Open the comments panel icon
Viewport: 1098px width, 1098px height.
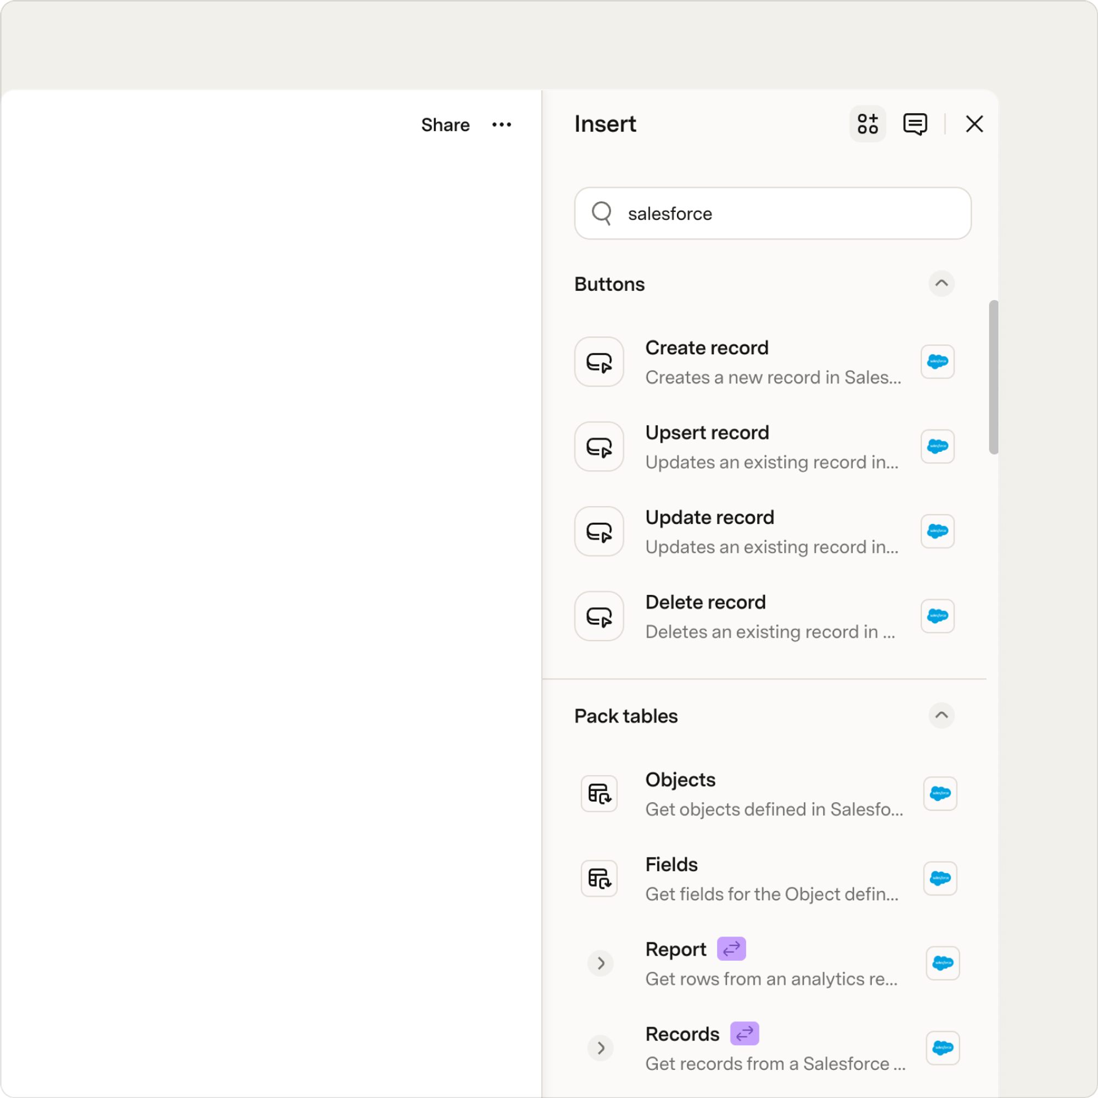[915, 124]
